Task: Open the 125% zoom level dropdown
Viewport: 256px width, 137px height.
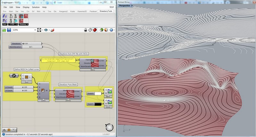Action: pyautogui.click(x=35, y=30)
